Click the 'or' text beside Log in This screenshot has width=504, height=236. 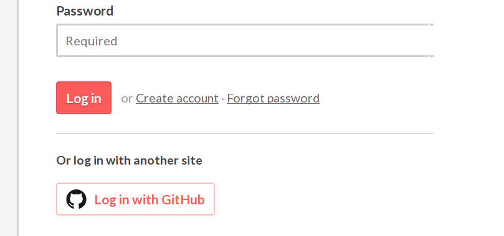[127, 99]
